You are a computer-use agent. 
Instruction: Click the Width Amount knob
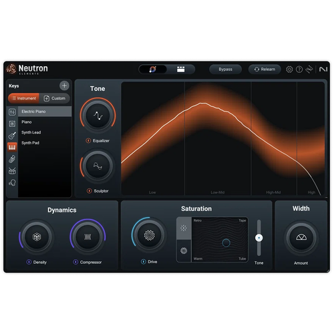301,238
